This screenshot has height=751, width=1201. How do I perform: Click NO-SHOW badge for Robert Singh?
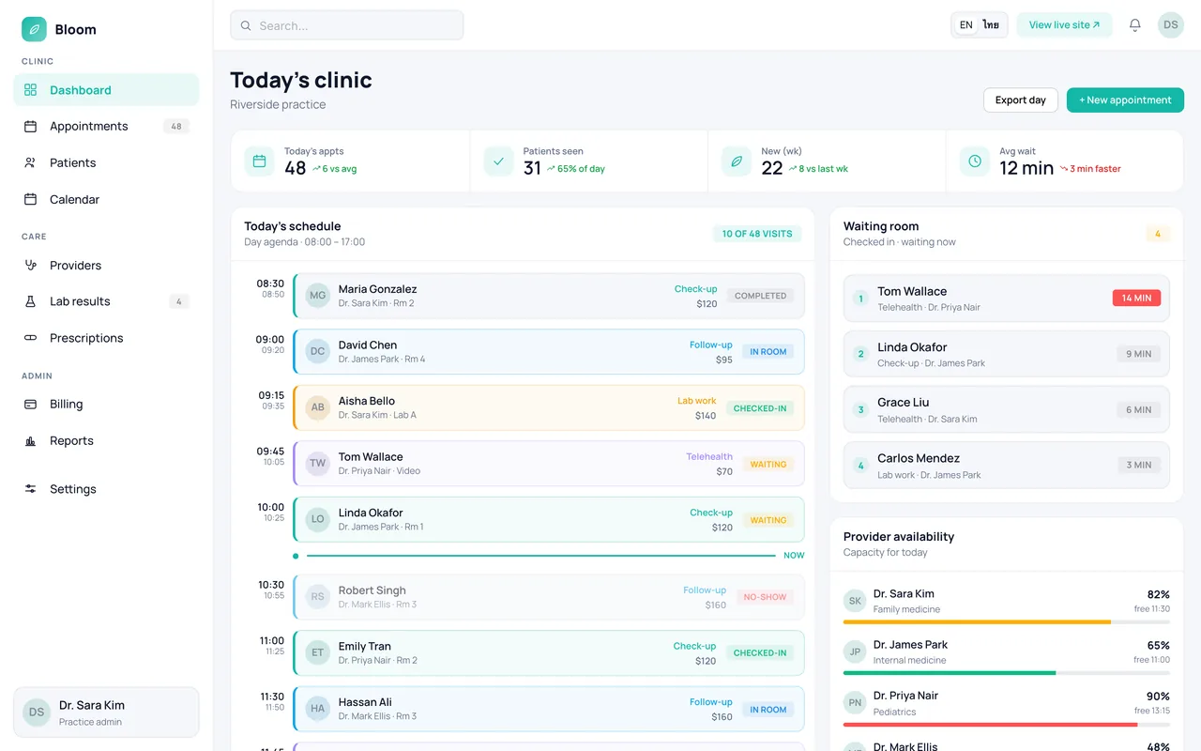[x=765, y=597]
